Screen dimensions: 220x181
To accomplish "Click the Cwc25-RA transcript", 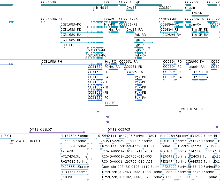I will coord(131,32).
